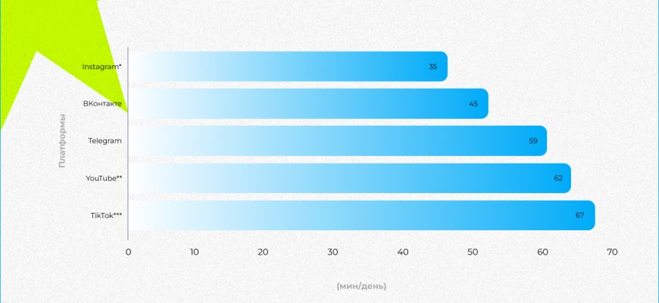Select the value 45 on ВКонтакте bar
The height and width of the screenshot is (303, 659).
[473, 104]
